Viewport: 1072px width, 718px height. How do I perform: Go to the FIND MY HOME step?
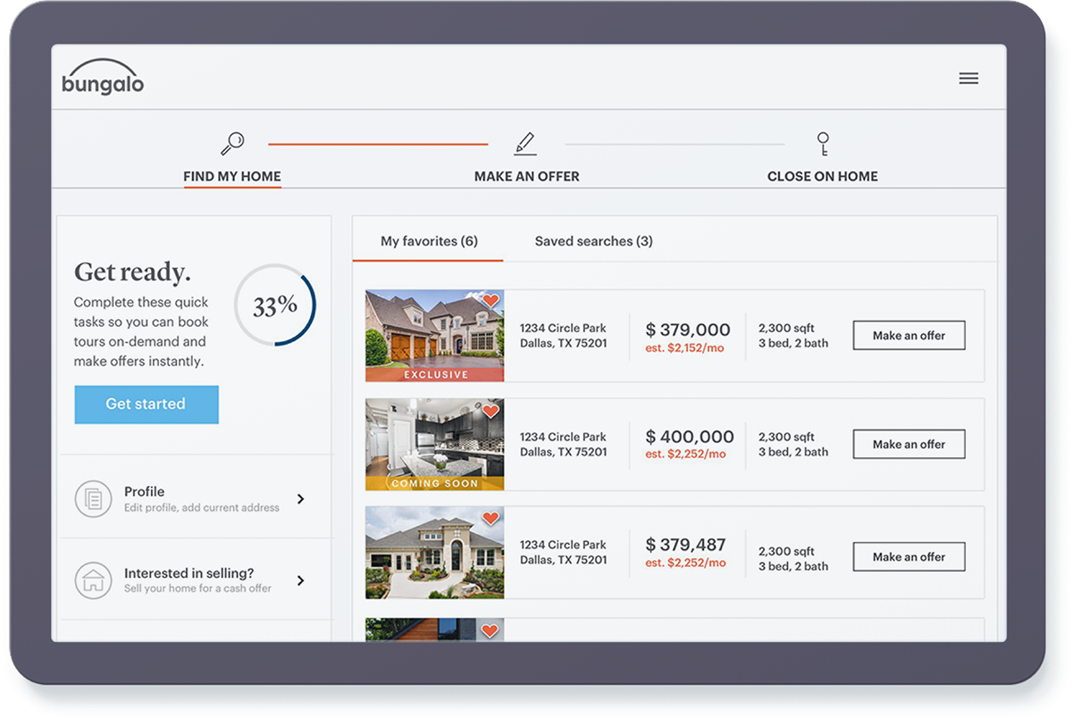click(x=232, y=176)
